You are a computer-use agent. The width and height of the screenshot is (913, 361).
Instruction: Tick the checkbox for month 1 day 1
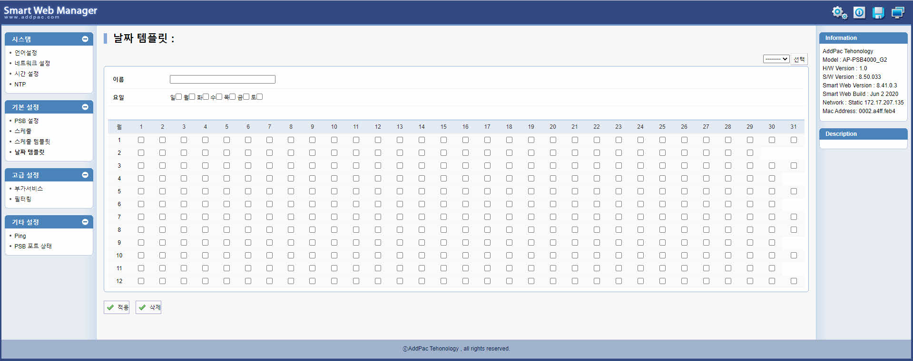tap(141, 140)
